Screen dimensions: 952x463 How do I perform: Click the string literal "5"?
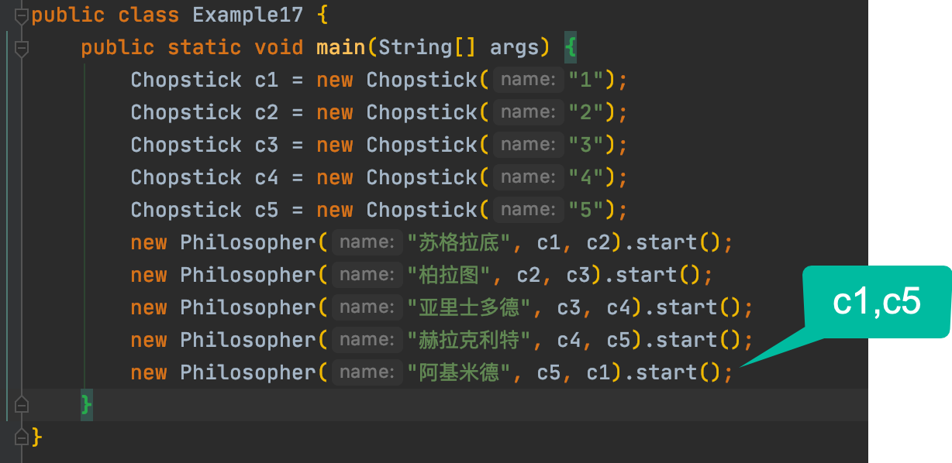pyautogui.click(x=587, y=210)
